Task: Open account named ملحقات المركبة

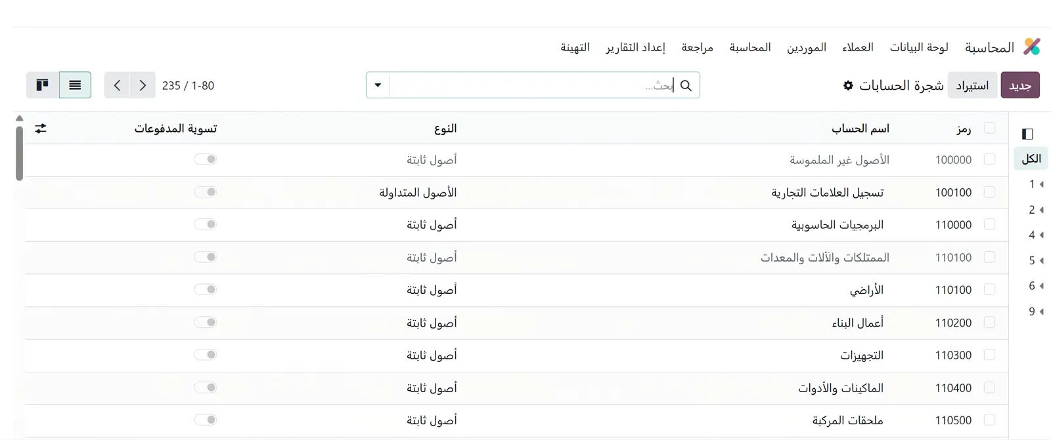Action: coord(848,420)
